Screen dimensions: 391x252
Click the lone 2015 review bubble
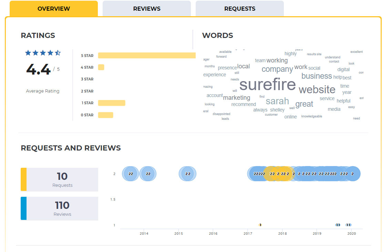(187, 174)
